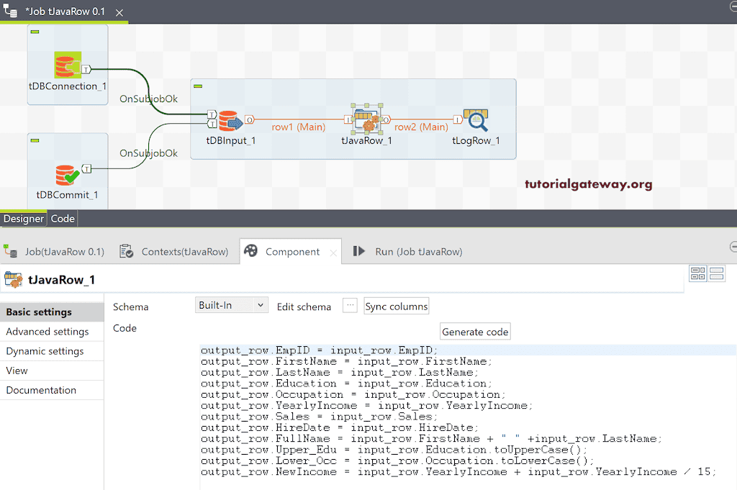
Task: Toggle the horizontal settings layout view
Action: pyautogui.click(x=697, y=273)
